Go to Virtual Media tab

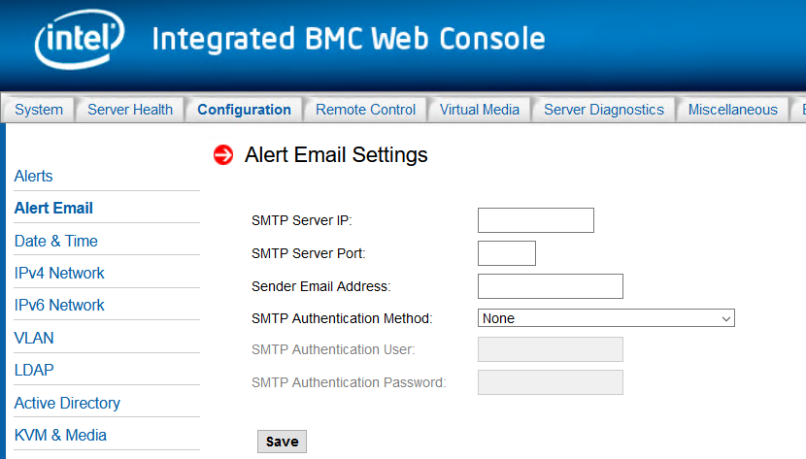[x=480, y=110]
